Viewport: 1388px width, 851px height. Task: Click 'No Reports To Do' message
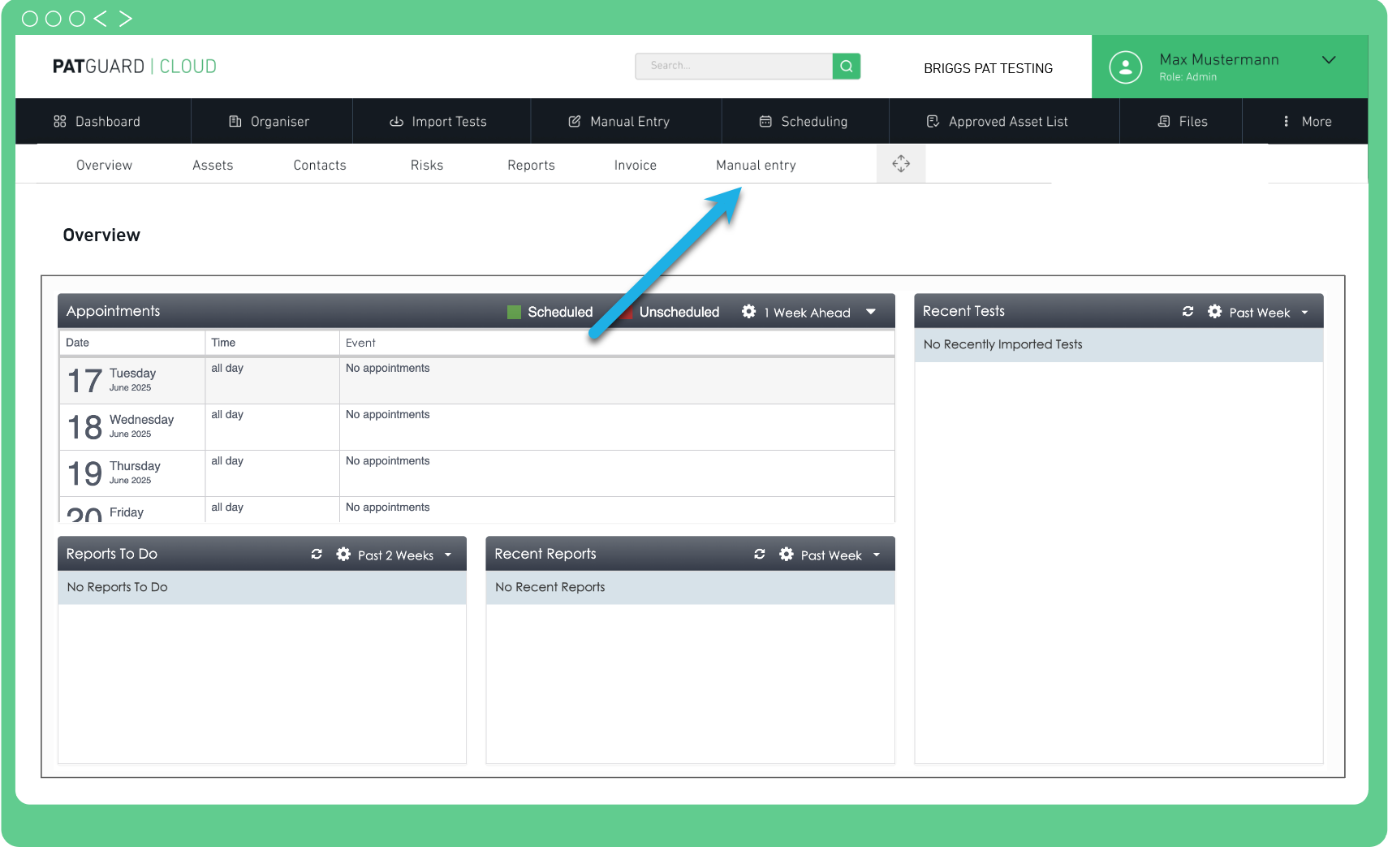pos(117,587)
